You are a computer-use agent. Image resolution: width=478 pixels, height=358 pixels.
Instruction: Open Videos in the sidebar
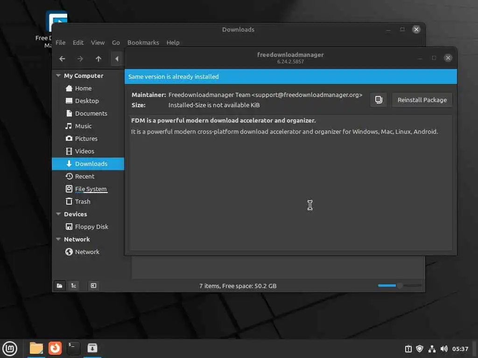(88, 151)
